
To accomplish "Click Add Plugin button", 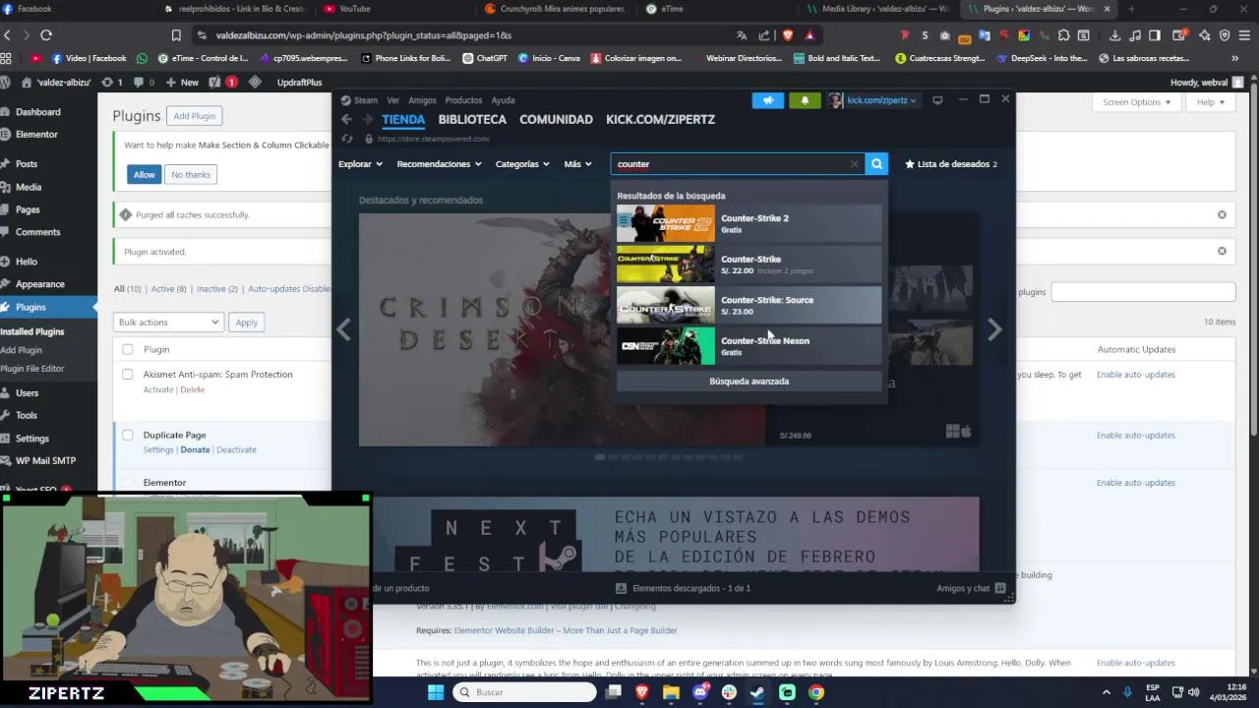I will (x=195, y=116).
